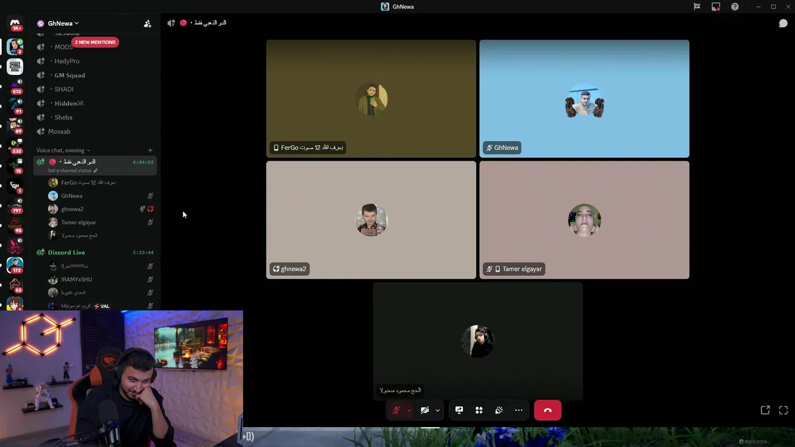This screenshot has height=447, width=795.
Task: Focus the ghnewa2 video tile
Action: pos(371,220)
